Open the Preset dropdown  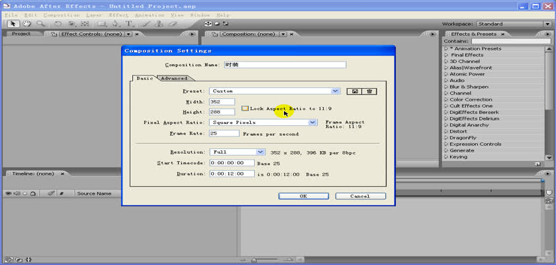[x=335, y=91]
